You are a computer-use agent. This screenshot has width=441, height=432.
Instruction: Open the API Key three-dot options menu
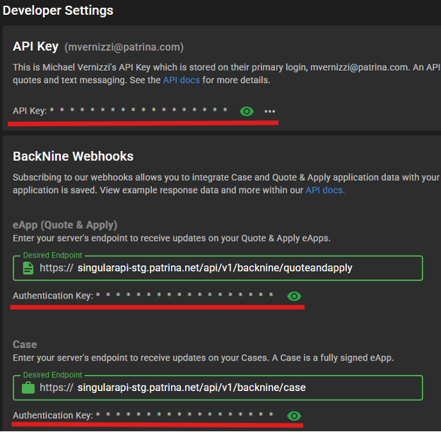(x=270, y=112)
